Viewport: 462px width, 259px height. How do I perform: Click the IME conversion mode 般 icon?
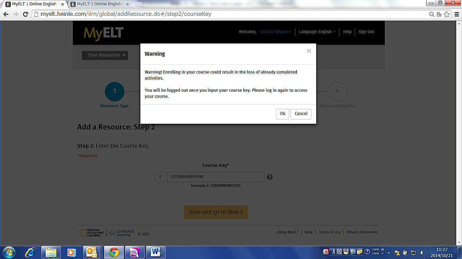(x=339, y=252)
